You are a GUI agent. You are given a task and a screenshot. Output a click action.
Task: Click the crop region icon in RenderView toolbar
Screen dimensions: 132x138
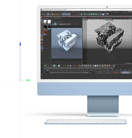tap(76, 24)
